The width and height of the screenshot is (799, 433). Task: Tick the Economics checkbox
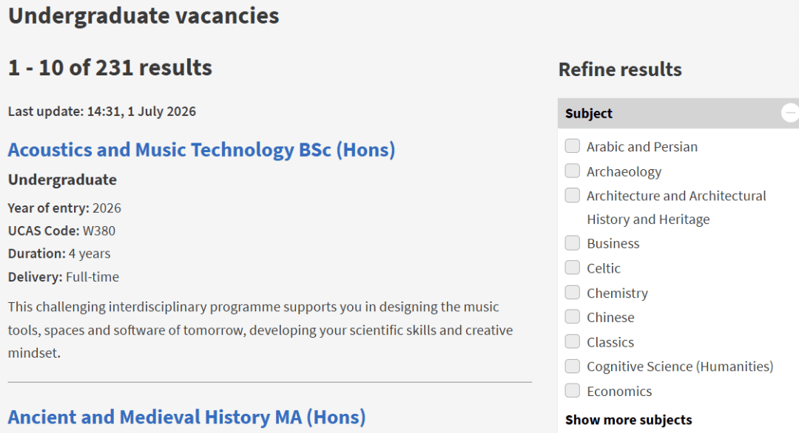(x=572, y=391)
